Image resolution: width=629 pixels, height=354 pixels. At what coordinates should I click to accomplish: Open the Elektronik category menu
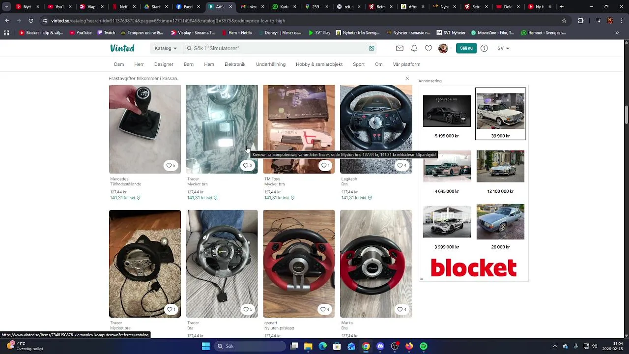[235, 64]
